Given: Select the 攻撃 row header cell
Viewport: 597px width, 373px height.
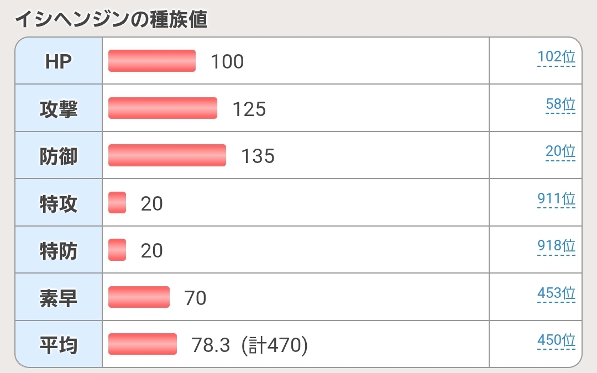Looking at the screenshot, I should pyautogui.click(x=59, y=108).
